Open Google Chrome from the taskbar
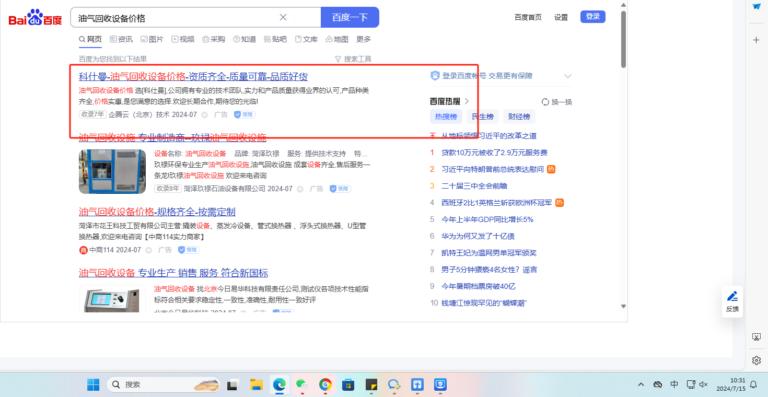Screen dimensions: 768x397 point(325,385)
